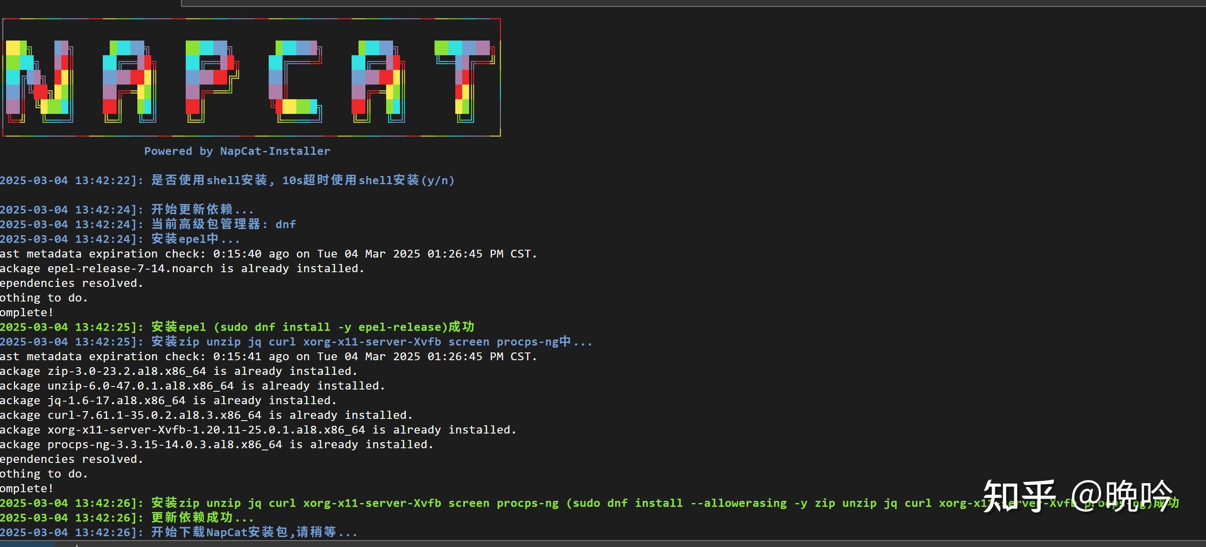This screenshot has width=1206, height=547.
Task: Click the '开始更新依赖...' log line
Action: 201,210
